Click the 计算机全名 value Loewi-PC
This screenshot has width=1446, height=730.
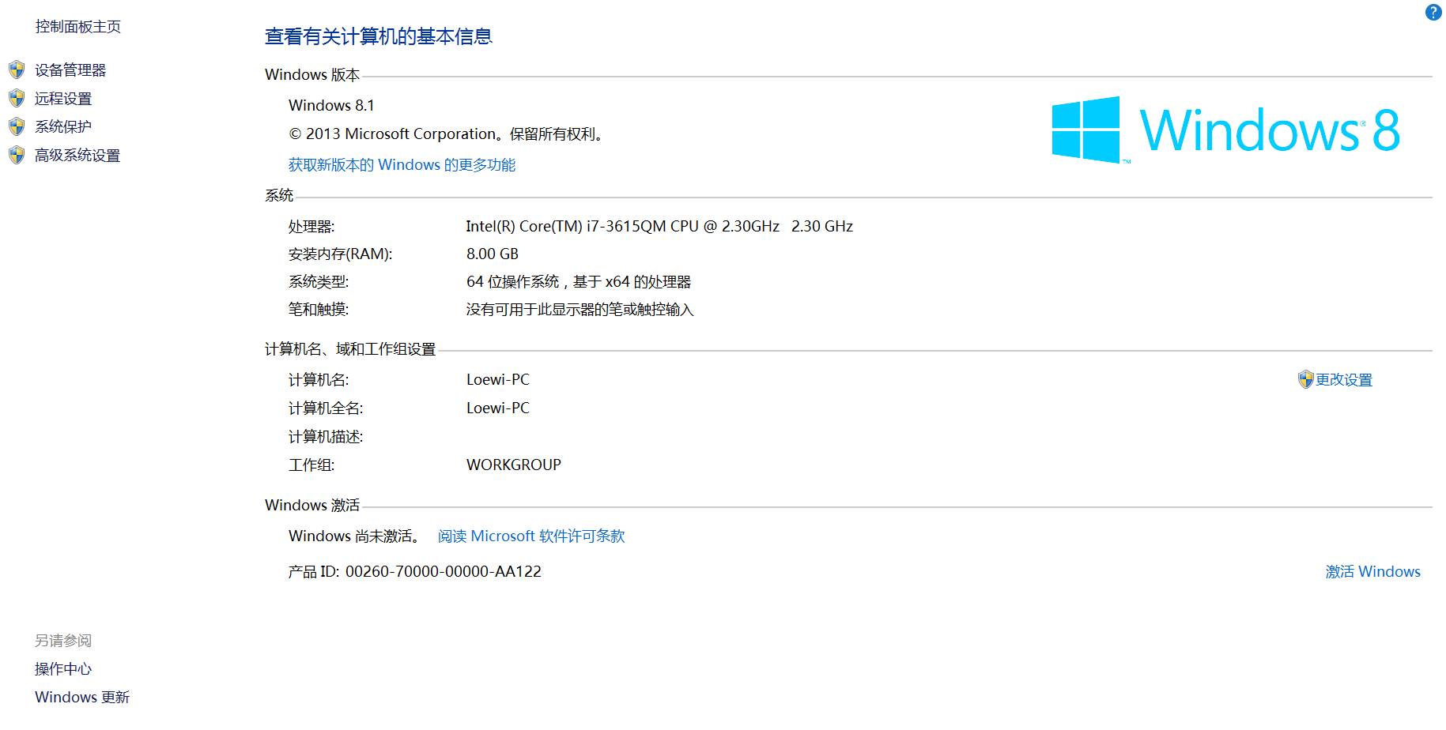498,408
